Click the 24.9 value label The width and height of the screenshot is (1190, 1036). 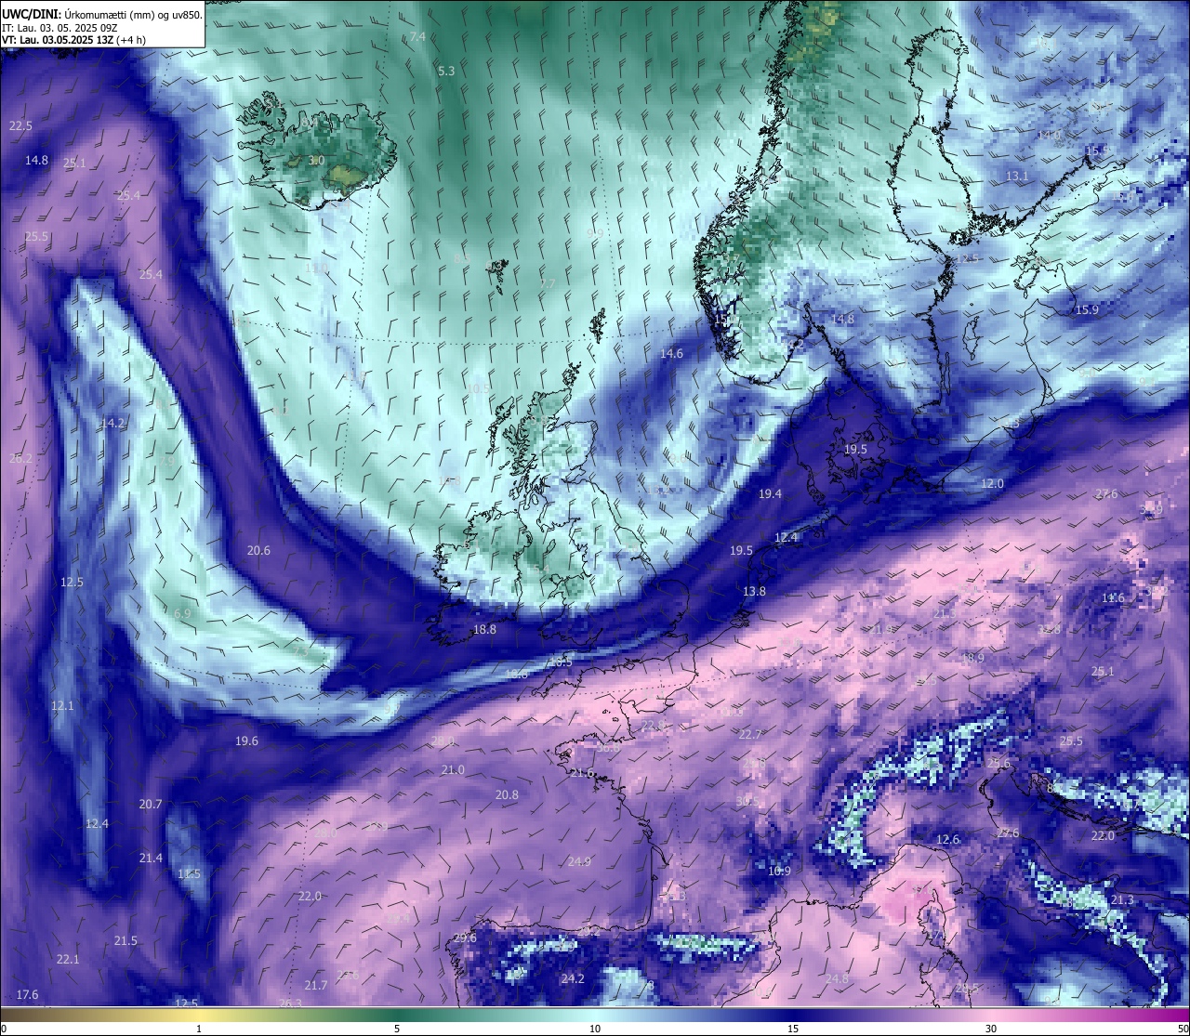coord(579,862)
